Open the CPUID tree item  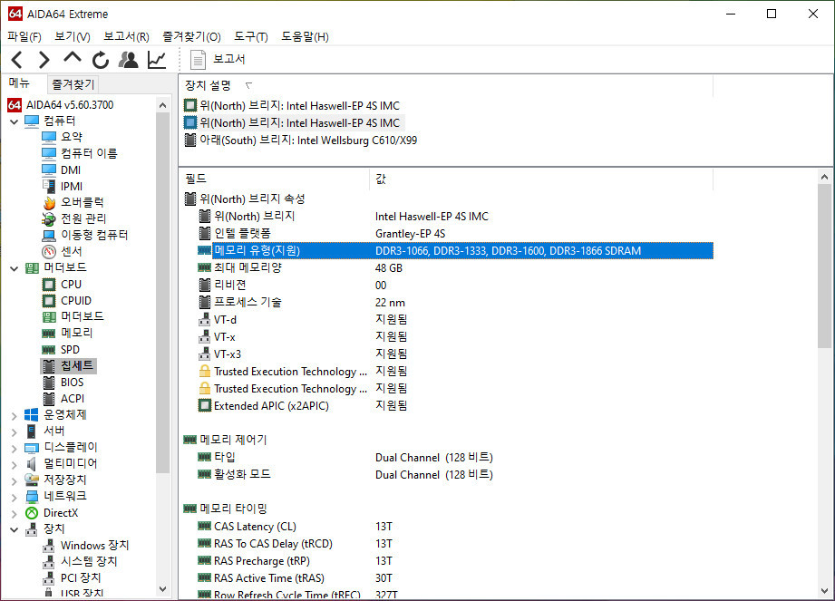pyautogui.click(x=75, y=301)
